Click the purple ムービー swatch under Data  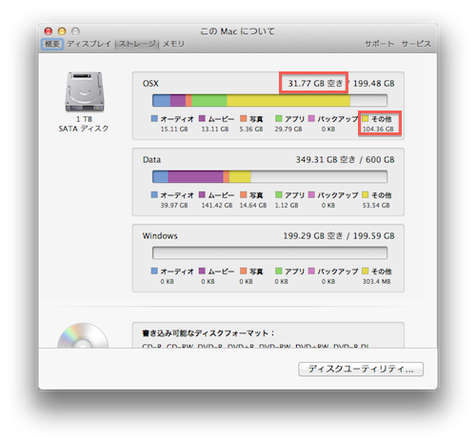pyautogui.click(x=202, y=194)
